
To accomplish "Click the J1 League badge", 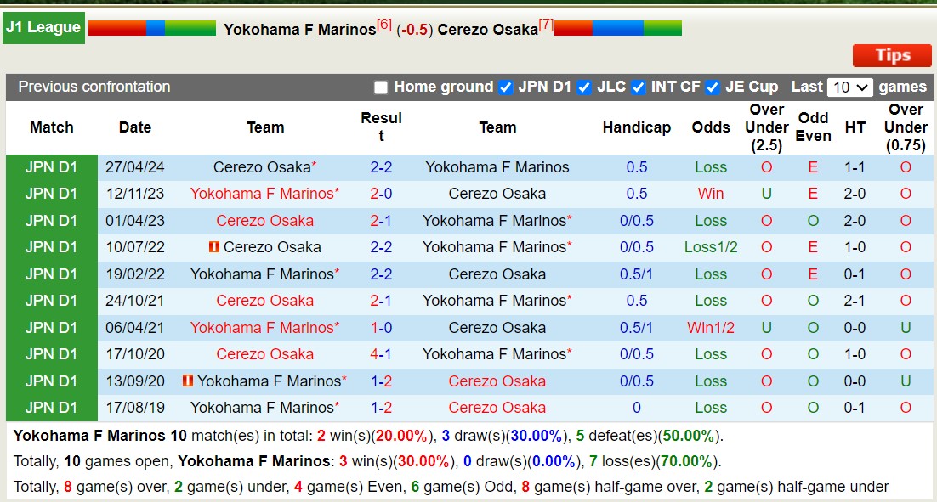I will 43,27.
